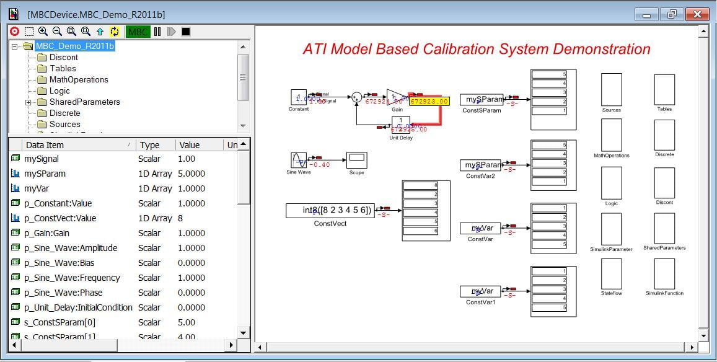Expand the SharedParameters tree node

(x=29, y=102)
